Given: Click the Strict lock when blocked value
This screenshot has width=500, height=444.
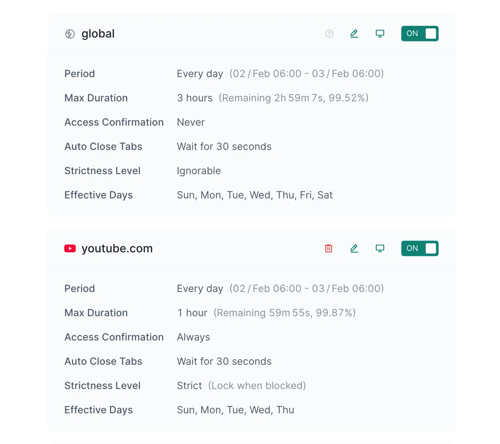Looking at the screenshot, I should click(241, 385).
